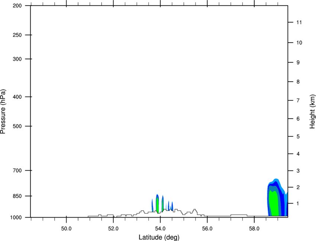316x241 pixels.
Task: Click the 50.0 latitude tick label
Action: (66, 229)
